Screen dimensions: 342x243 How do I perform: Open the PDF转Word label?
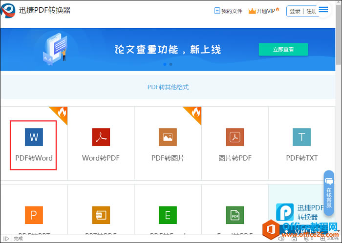tap(34, 158)
